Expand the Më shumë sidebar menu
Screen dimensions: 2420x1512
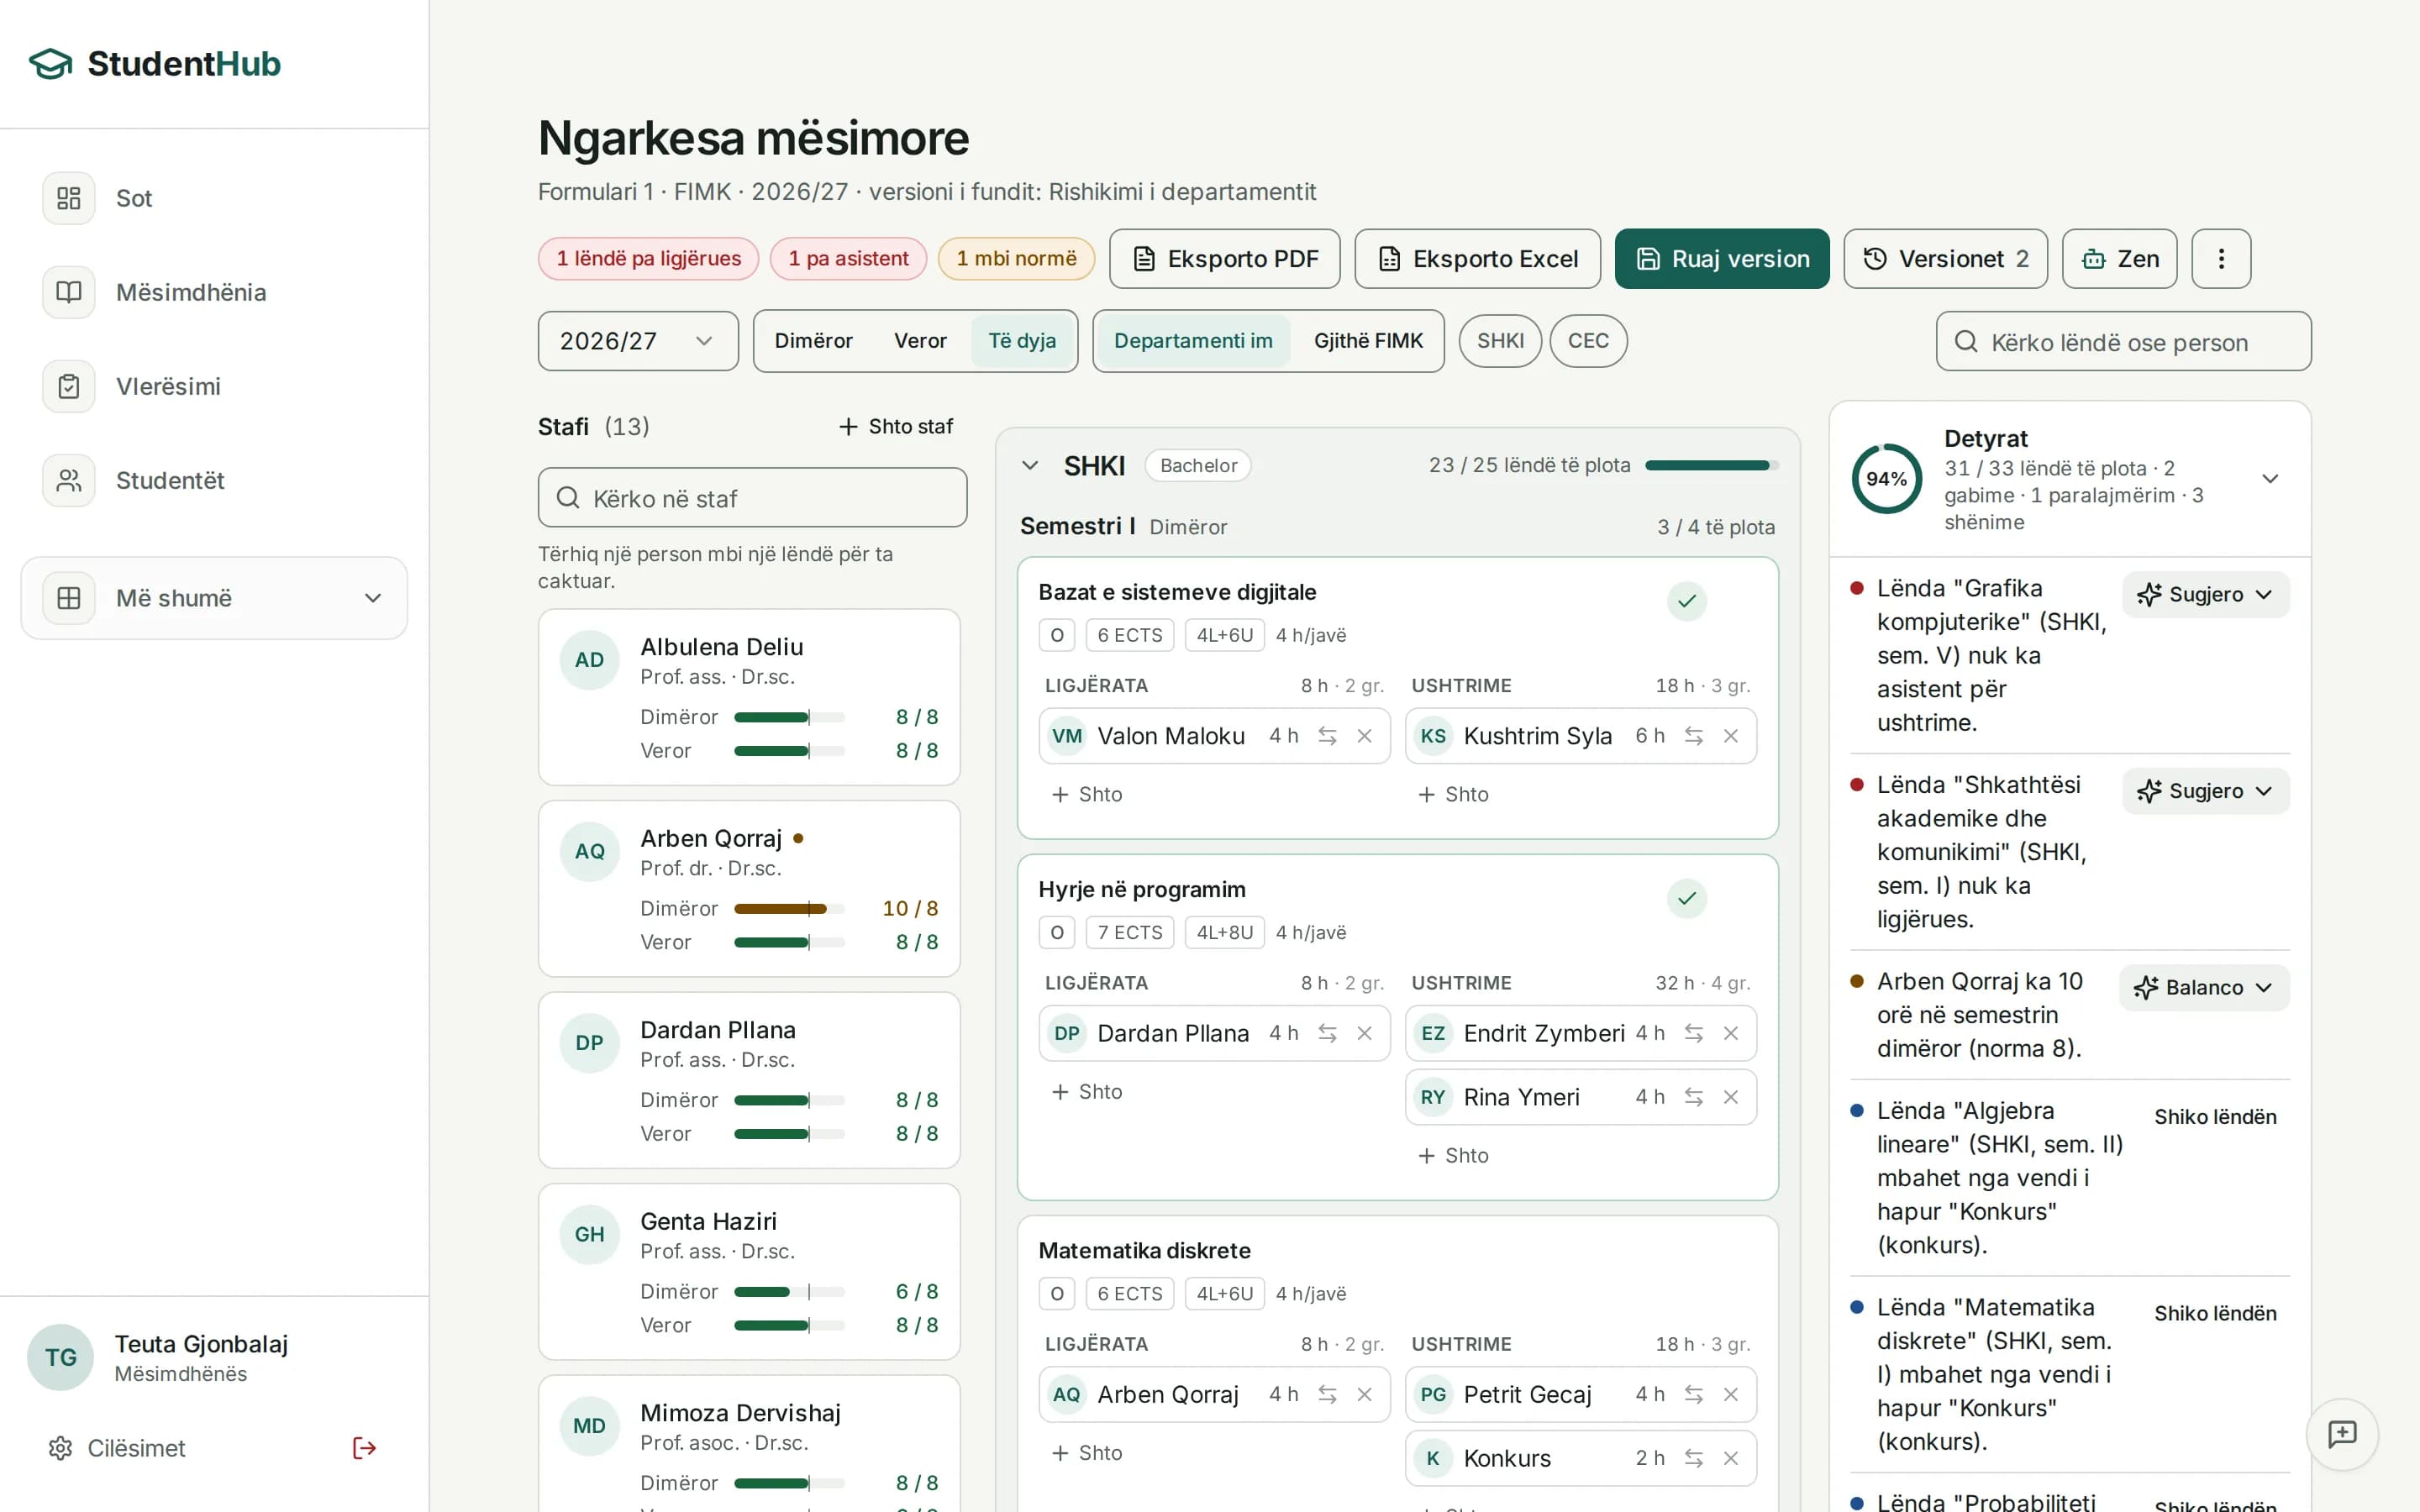[x=214, y=598]
